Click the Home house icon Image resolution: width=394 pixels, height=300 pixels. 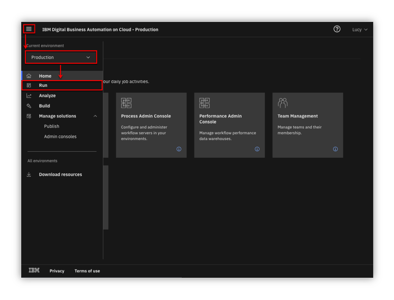point(29,76)
